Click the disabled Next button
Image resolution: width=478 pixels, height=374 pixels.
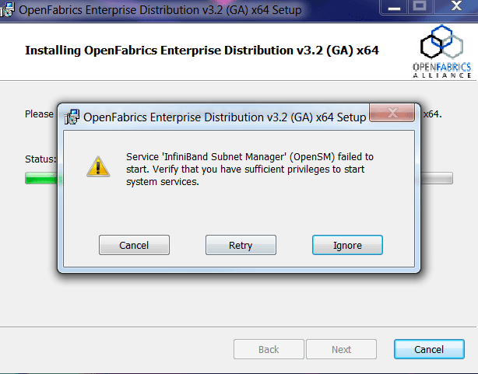(x=341, y=349)
